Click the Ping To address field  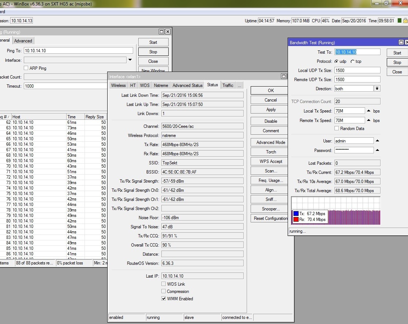coord(78,51)
